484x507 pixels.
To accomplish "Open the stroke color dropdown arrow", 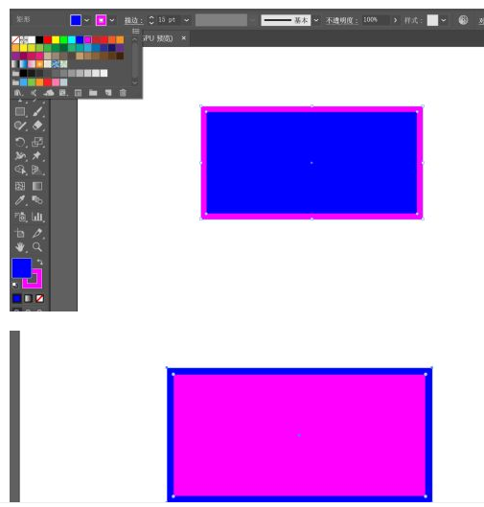I will pyautogui.click(x=112, y=20).
